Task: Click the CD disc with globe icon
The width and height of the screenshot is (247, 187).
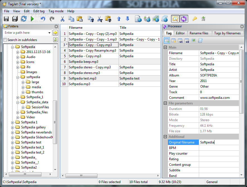Action: [x=147, y=19]
